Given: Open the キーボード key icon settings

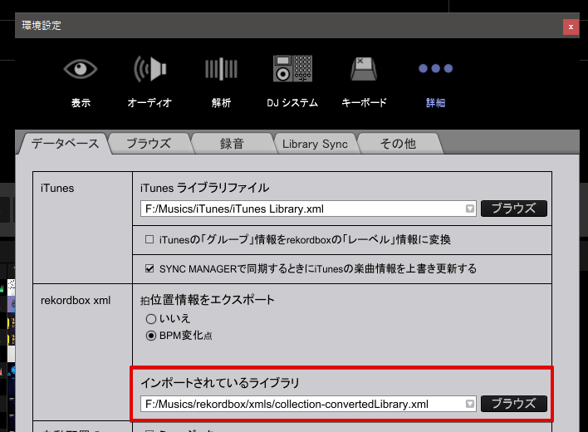Looking at the screenshot, I should pyautogui.click(x=364, y=69).
